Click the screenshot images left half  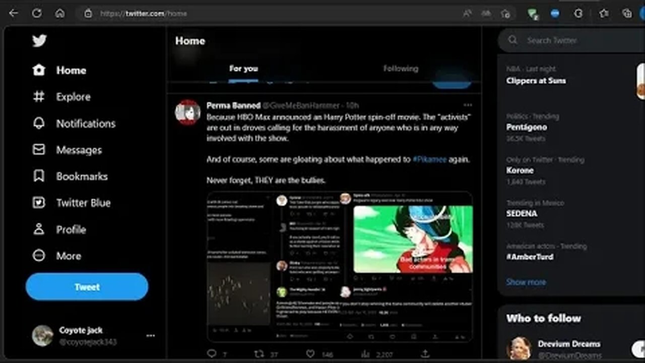coord(239,267)
